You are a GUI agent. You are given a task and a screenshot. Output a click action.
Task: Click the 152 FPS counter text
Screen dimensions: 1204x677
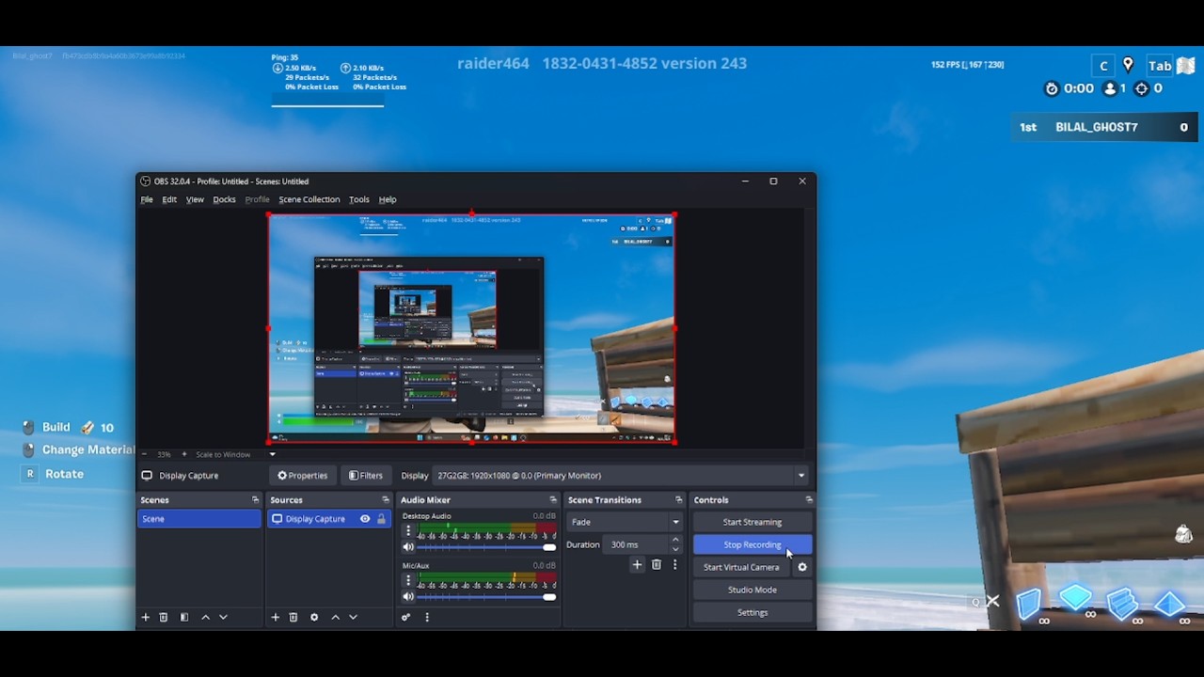967,65
